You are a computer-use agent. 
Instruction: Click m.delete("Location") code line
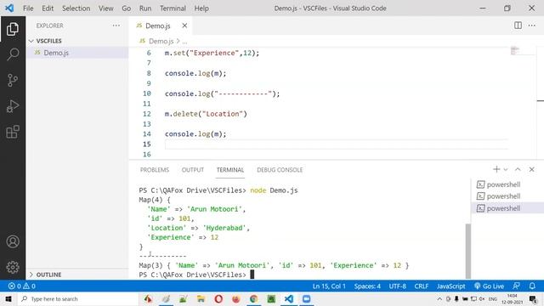click(x=206, y=114)
